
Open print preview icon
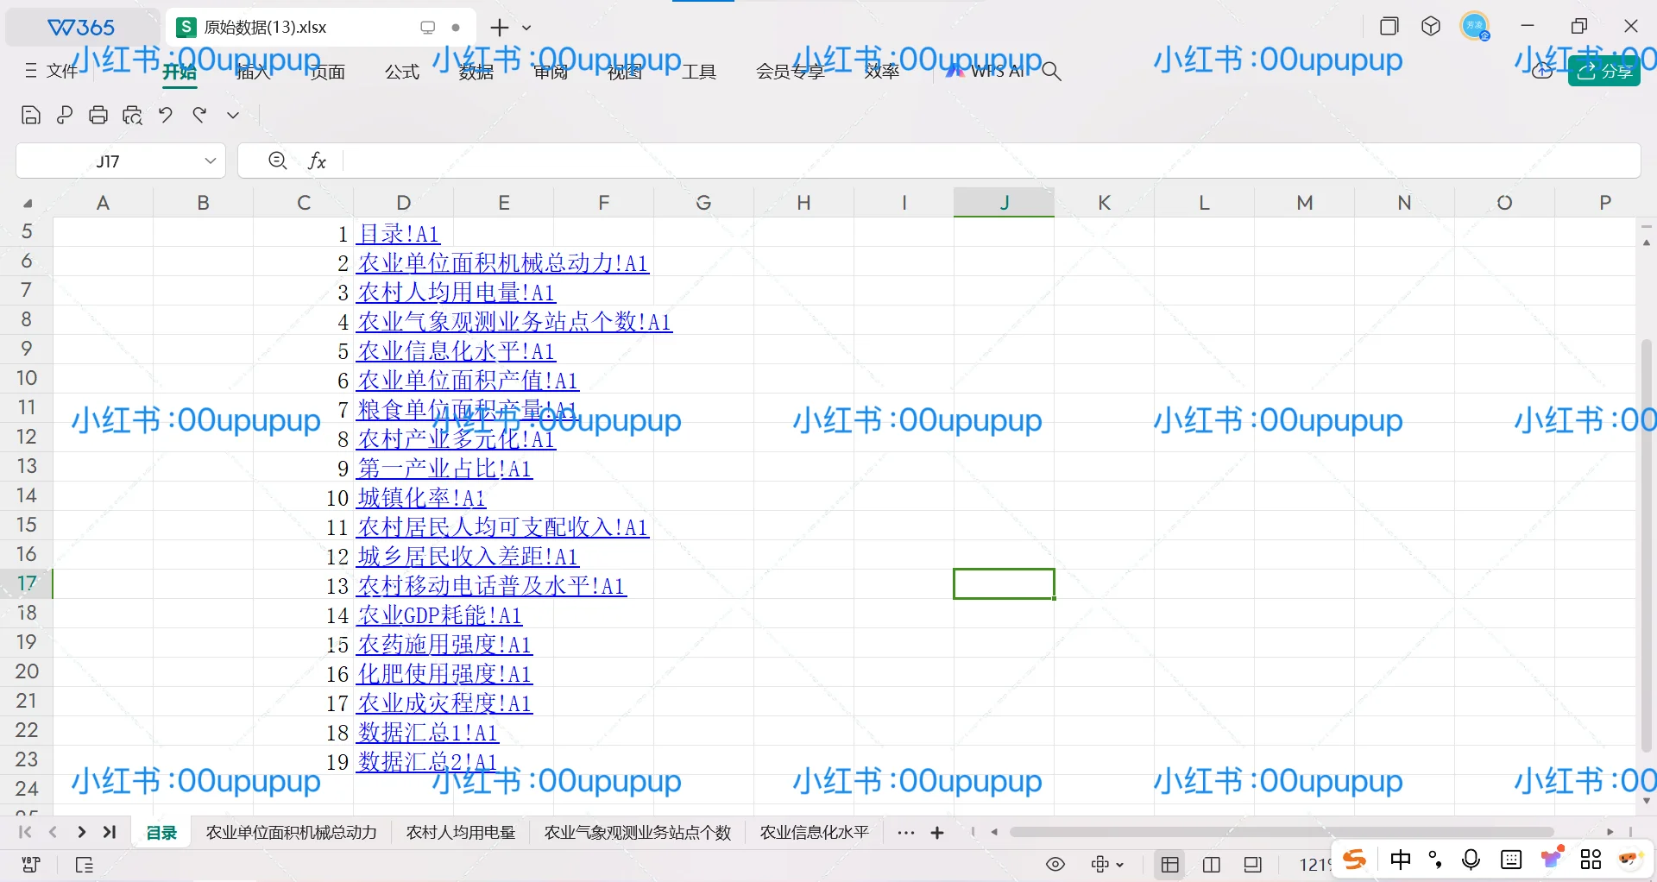(x=132, y=115)
